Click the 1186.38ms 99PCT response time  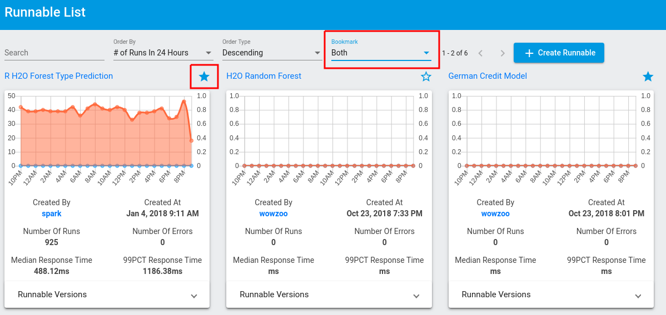click(163, 271)
